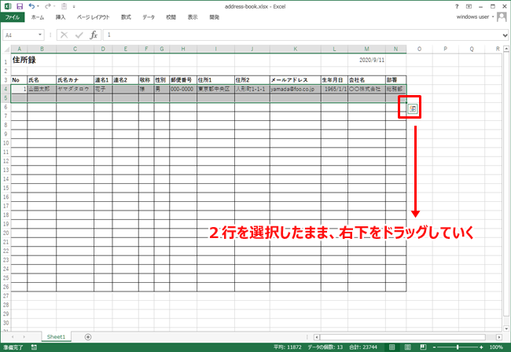Image resolution: width=511 pixels, height=352 pixels.
Task: Click in the Name Box showing A4
Action: coord(20,35)
